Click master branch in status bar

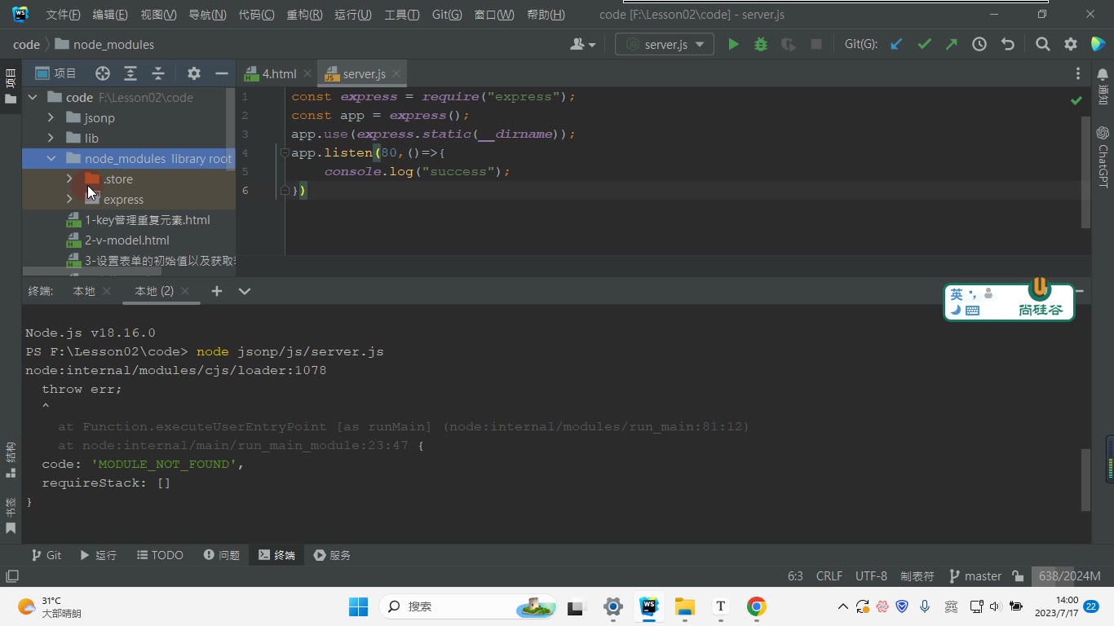(975, 576)
